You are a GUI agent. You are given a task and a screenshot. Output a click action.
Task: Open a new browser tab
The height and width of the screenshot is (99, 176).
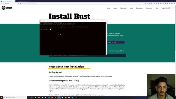pyautogui.click(x=32, y=1)
